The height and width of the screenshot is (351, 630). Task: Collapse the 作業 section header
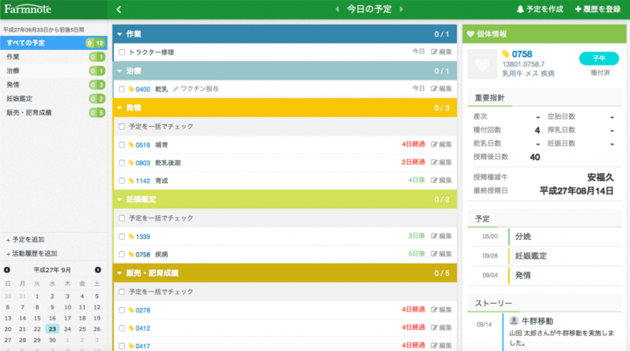120,34
